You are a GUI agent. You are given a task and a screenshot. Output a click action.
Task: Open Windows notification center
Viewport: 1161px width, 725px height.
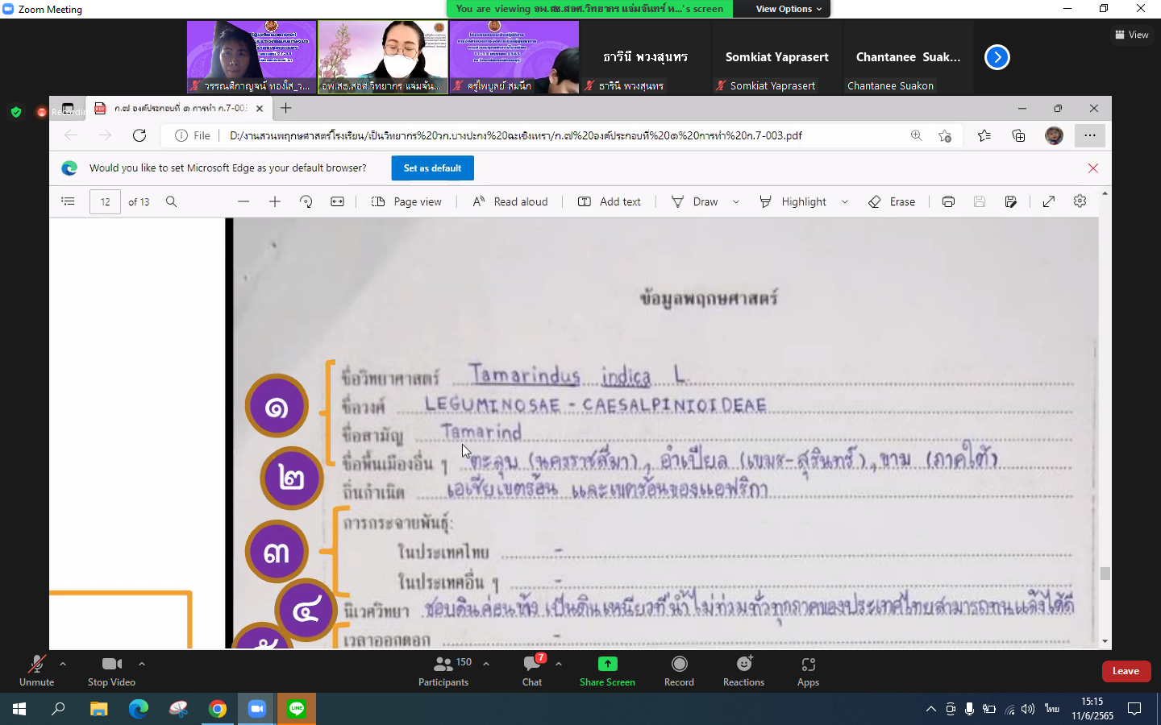pyautogui.click(x=1134, y=709)
